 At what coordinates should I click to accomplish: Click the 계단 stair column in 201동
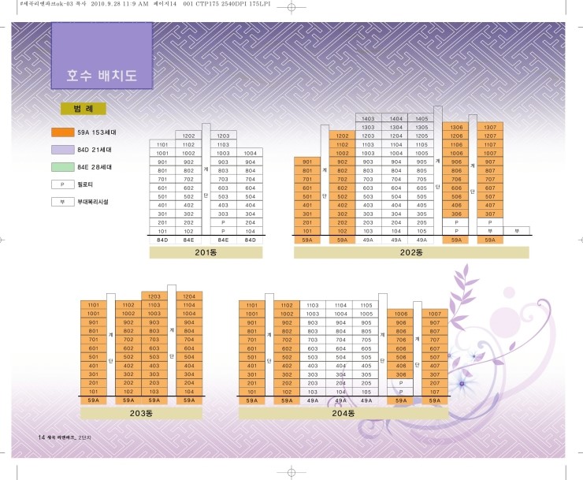coord(206,180)
